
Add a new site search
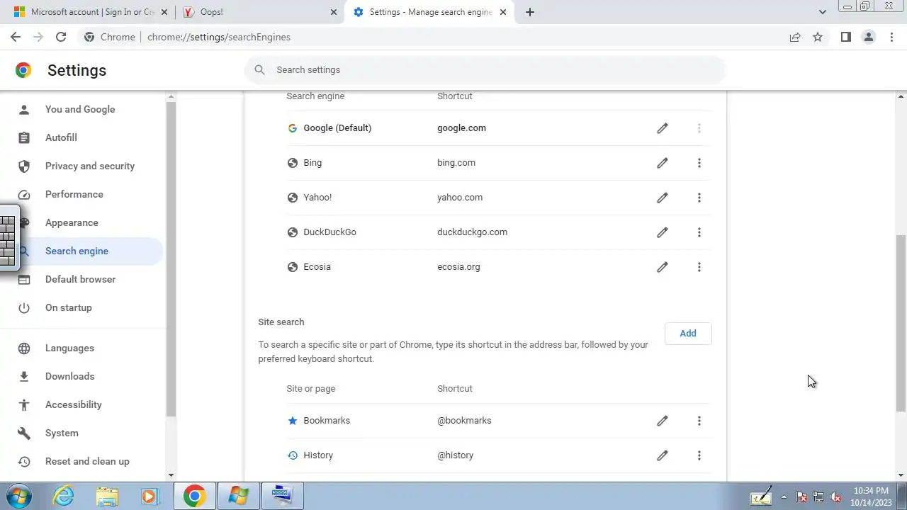[688, 334]
